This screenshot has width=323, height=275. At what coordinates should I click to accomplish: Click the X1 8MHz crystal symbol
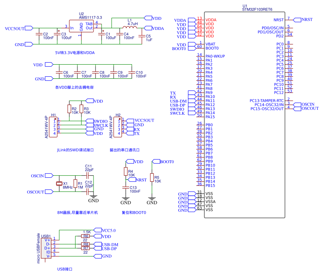click(59, 184)
